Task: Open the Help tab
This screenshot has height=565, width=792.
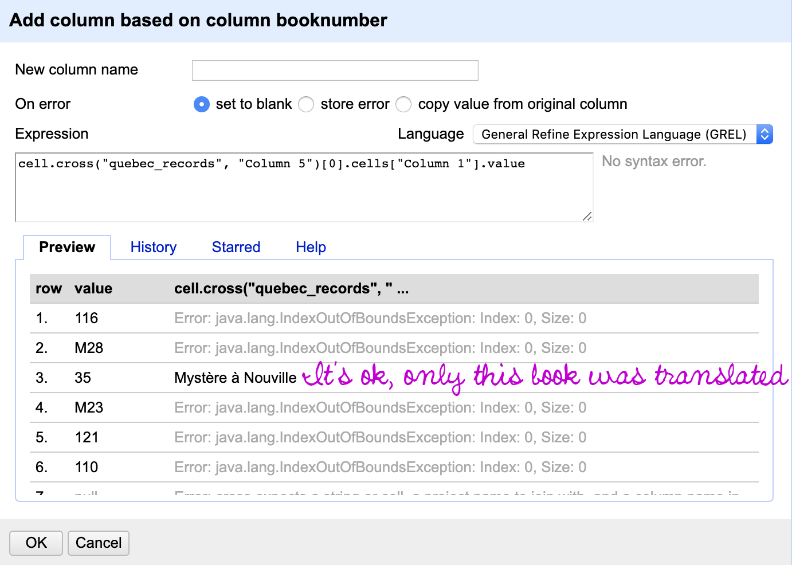Action: coord(311,247)
